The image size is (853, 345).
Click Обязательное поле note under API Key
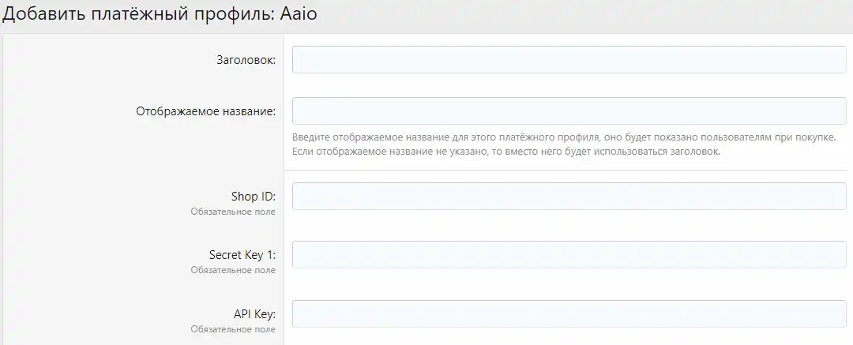[233, 328]
